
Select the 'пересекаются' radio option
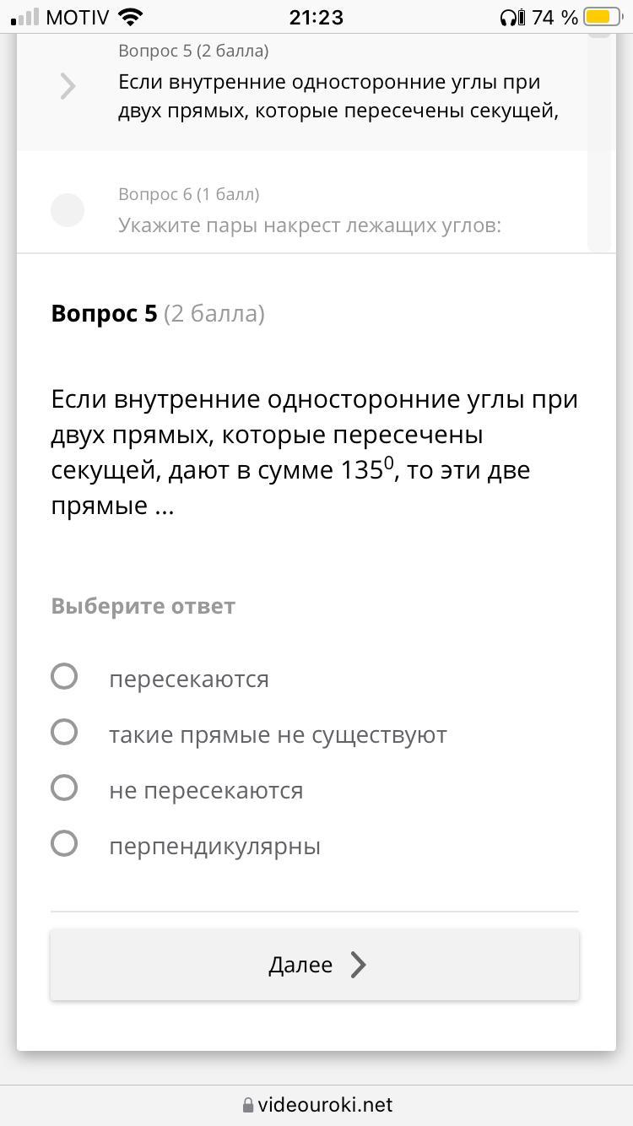coord(64,677)
